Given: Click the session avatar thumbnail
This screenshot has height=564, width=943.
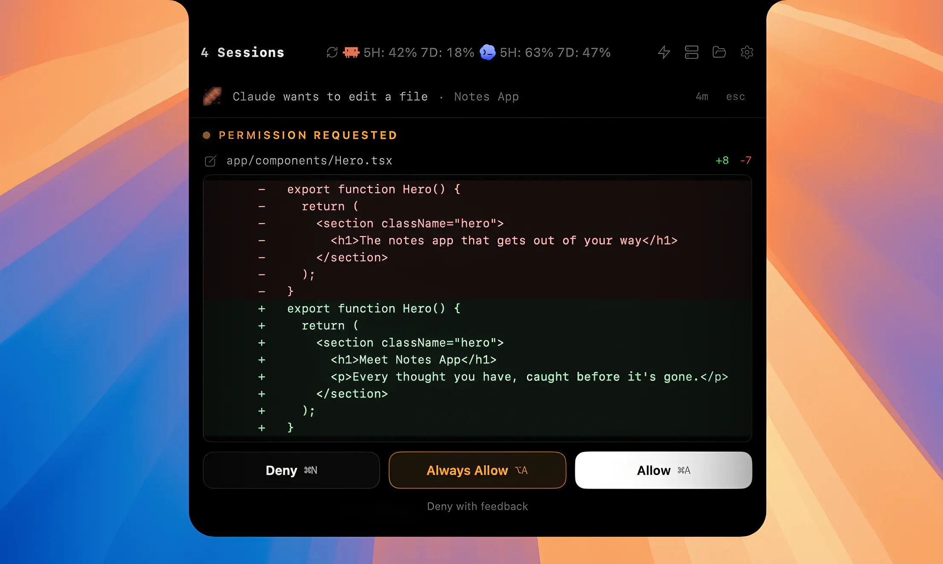Looking at the screenshot, I should tap(212, 96).
